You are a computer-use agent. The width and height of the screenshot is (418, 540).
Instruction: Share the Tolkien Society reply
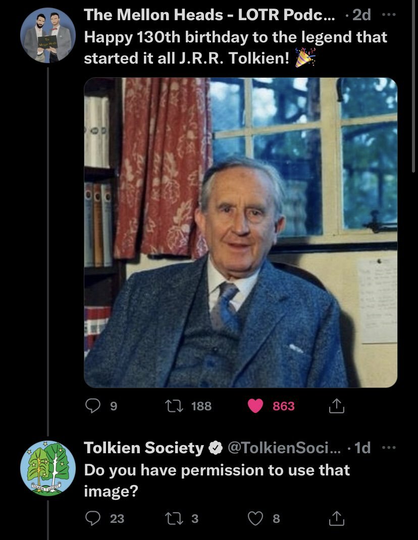336,518
